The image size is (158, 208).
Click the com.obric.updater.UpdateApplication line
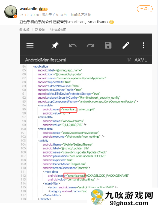[72, 78]
